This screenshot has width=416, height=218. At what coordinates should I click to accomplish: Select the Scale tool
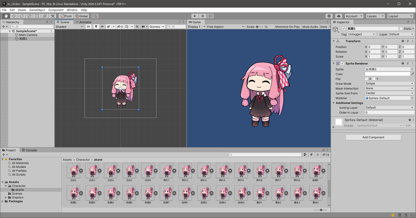(29, 16)
